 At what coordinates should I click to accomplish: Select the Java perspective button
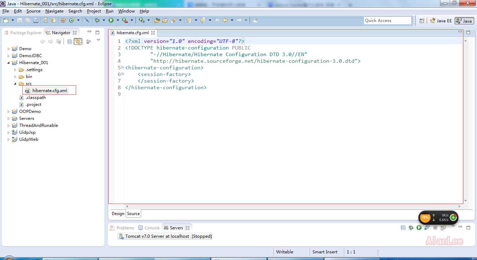(x=464, y=21)
